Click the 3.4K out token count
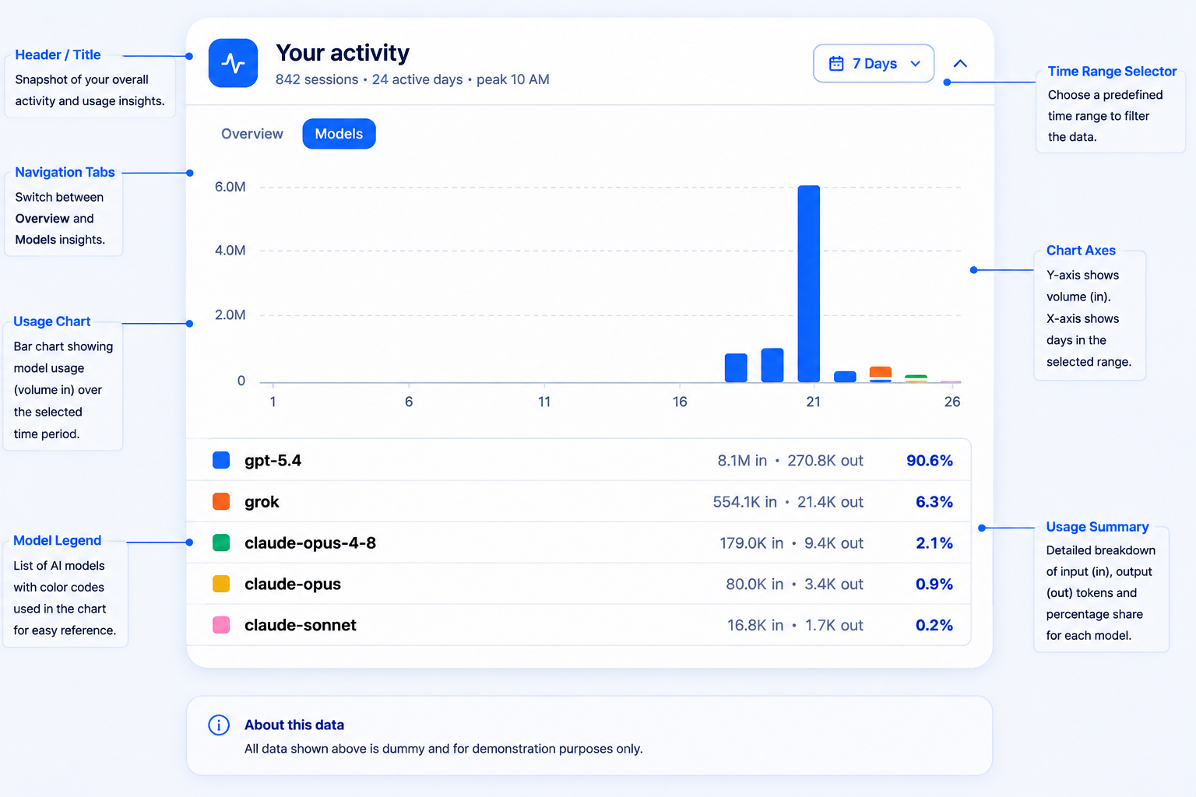 click(834, 585)
